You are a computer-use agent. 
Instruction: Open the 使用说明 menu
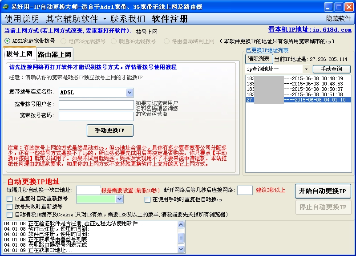tap(22, 19)
